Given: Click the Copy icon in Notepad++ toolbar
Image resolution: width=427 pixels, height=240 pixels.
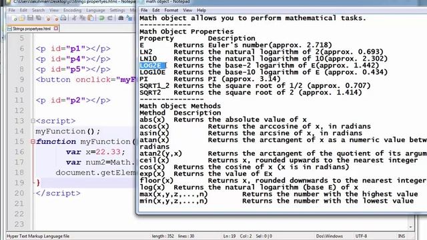Looking at the screenshot, I should coord(82,18).
